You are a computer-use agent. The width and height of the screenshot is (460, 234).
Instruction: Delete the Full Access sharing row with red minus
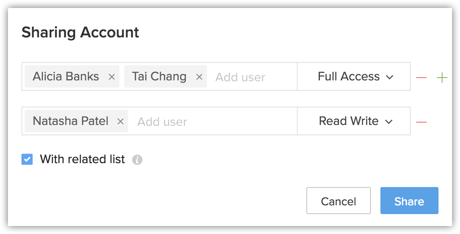coord(421,78)
